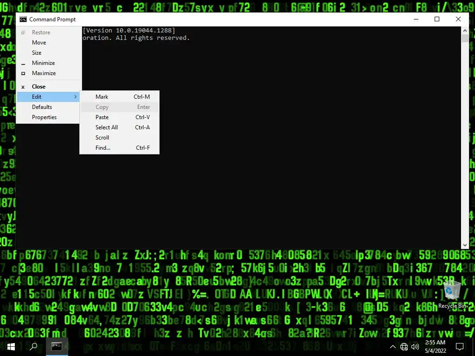Select the Recycle Bin desktop icon
Screen dimensions: 475x356
tap(453, 295)
